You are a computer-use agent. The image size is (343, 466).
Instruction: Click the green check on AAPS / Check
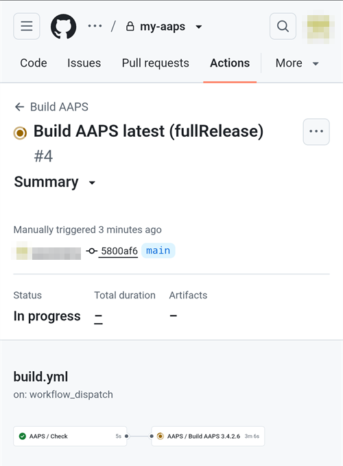(x=22, y=436)
